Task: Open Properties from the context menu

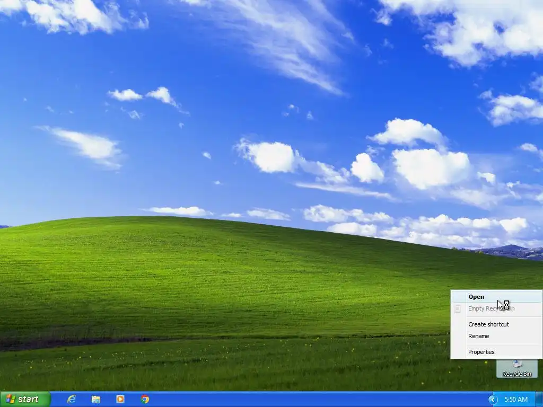Action: [x=496, y=352]
